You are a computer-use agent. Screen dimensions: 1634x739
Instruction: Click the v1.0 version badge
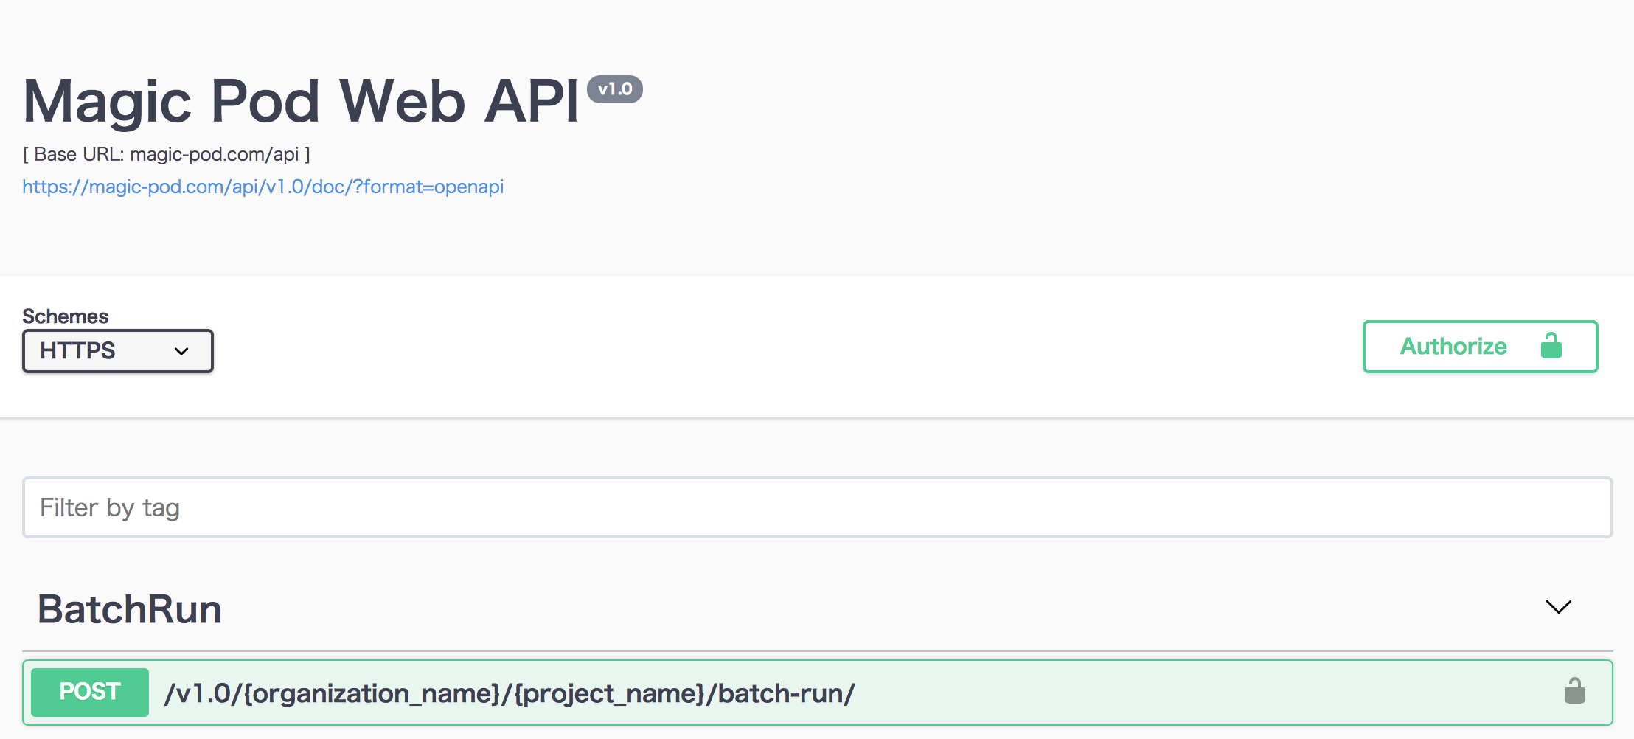pos(614,89)
